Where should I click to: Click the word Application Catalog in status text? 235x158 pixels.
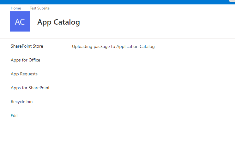coord(136,47)
